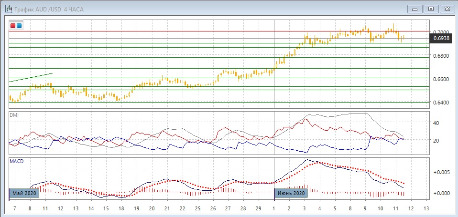Click the 0.7000 price axis value

tap(441, 31)
